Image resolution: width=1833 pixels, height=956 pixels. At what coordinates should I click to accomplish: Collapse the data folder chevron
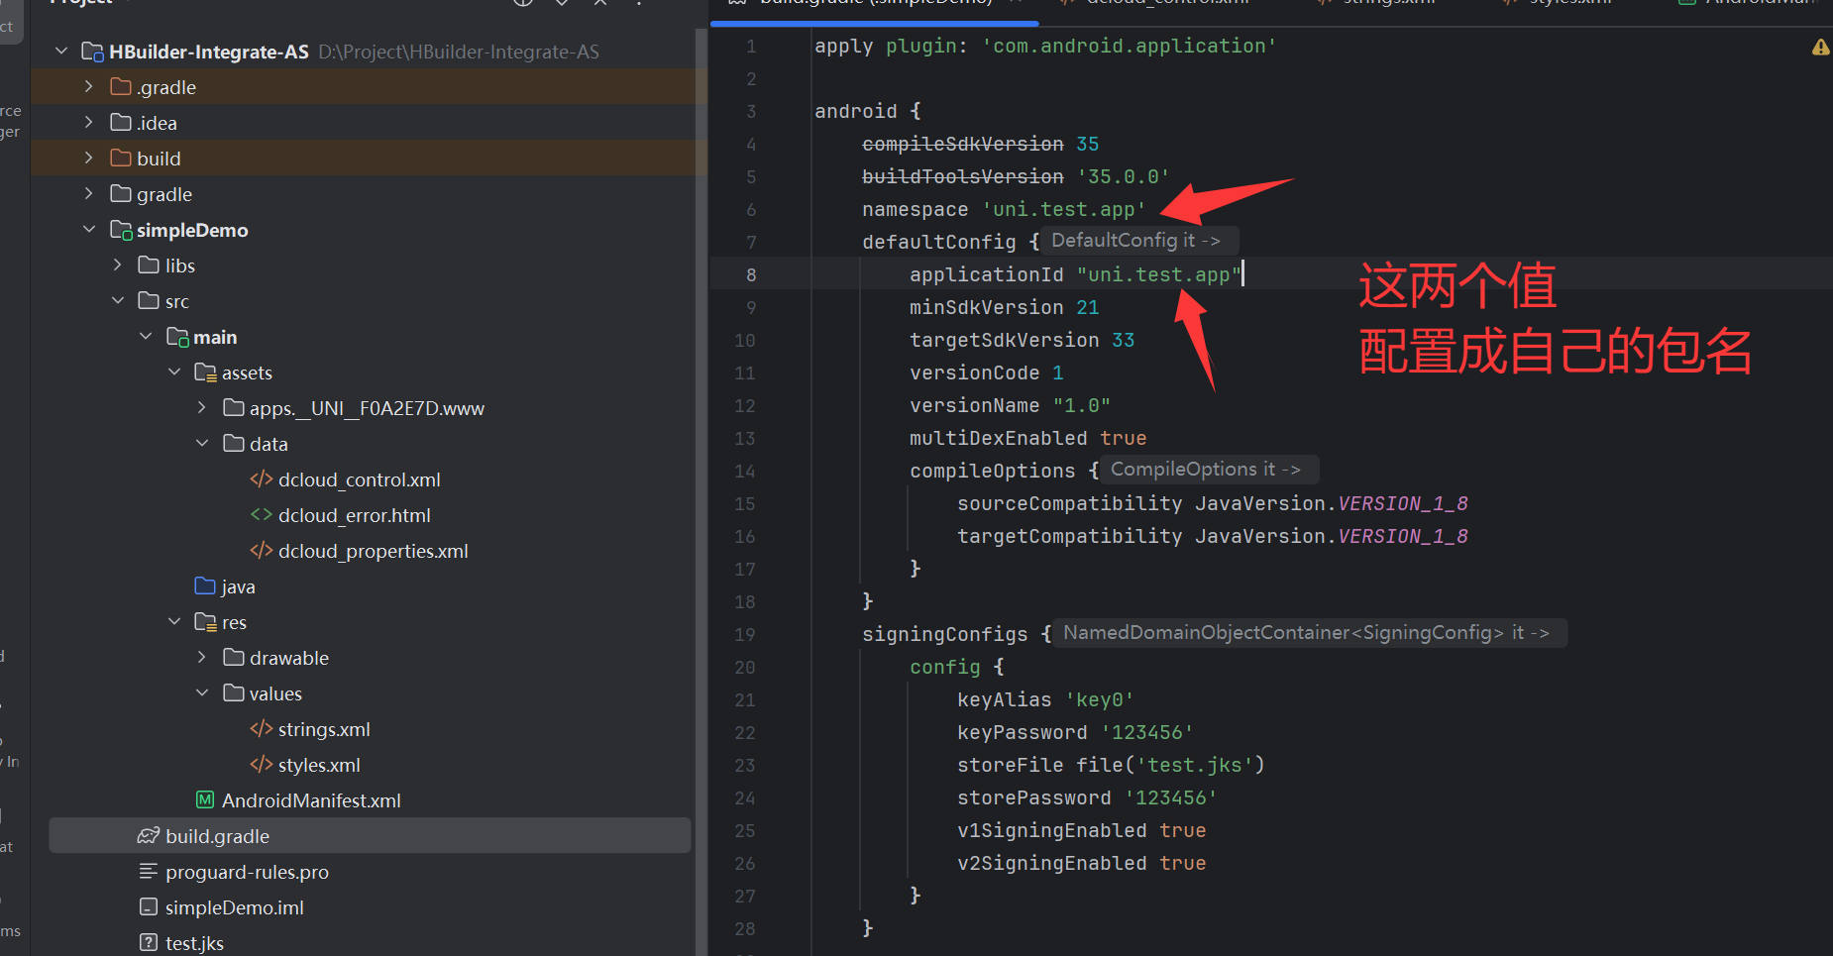tap(202, 443)
